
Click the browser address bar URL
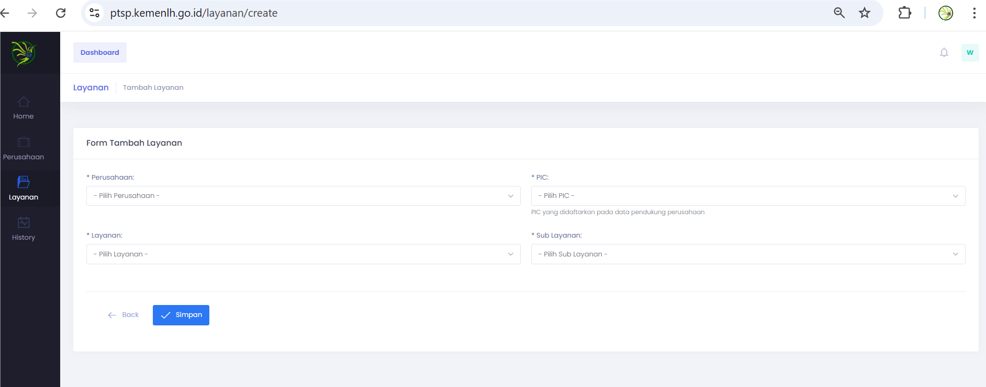pyautogui.click(x=194, y=13)
